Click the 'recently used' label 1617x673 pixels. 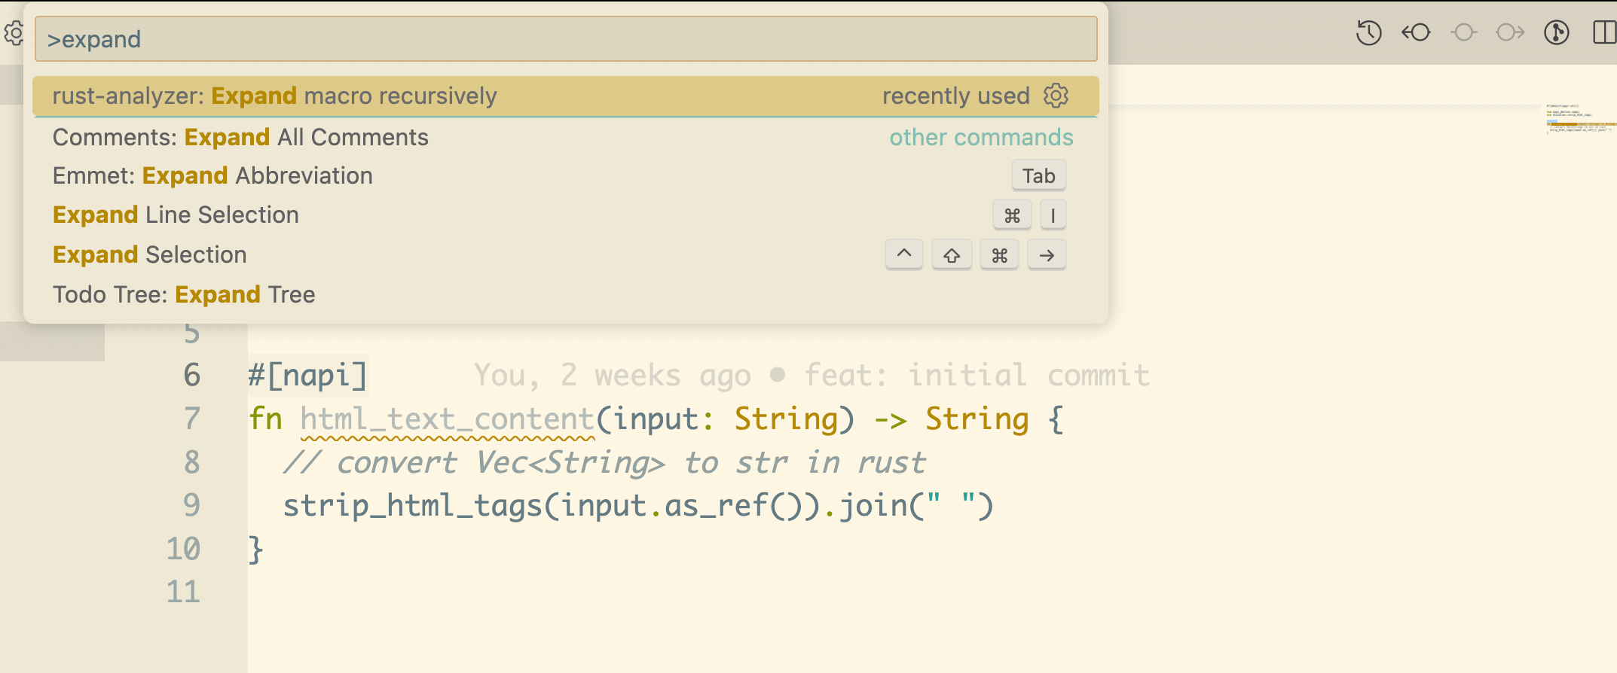tap(955, 96)
